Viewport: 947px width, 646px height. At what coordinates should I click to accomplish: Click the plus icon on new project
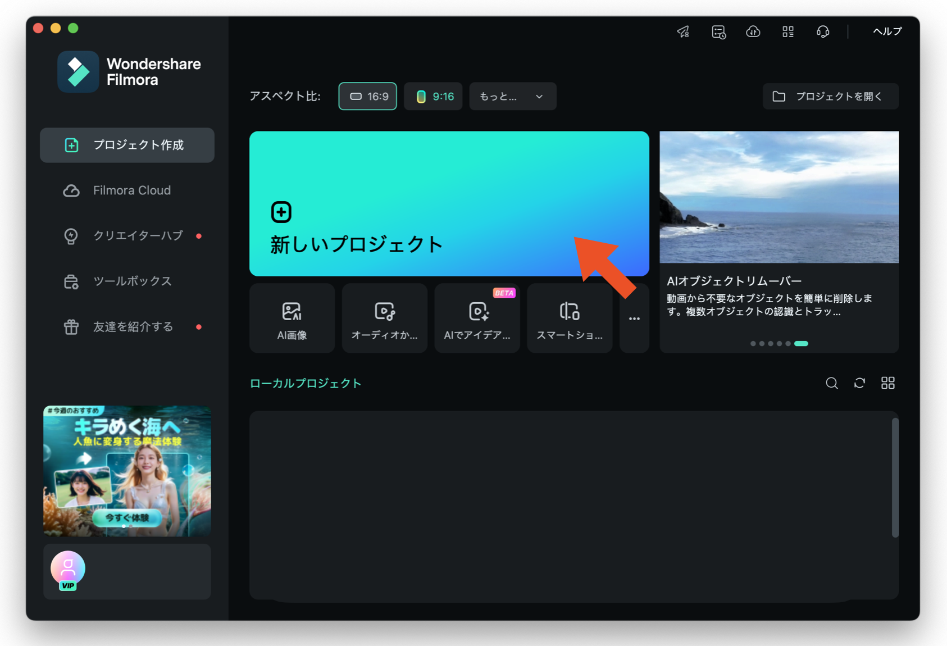[x=281, y=212]
